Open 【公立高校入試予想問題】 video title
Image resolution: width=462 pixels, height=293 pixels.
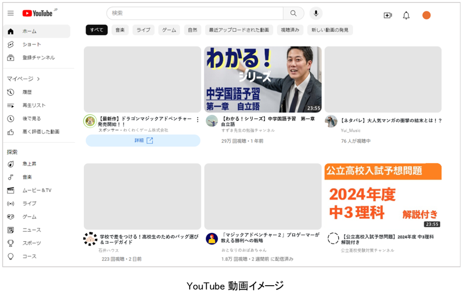pyautogui.click(x=387, y=239)
